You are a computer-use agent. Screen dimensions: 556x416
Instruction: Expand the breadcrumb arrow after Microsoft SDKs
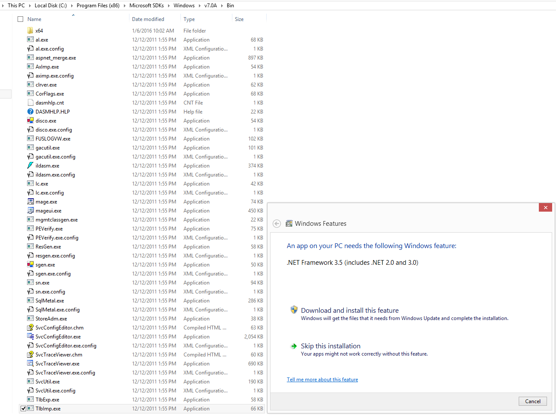[x=168, y=6]
